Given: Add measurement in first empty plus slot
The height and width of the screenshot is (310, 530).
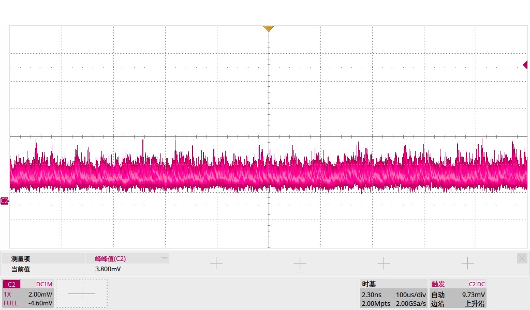Looking at the screenshot, I should (216, 263).
